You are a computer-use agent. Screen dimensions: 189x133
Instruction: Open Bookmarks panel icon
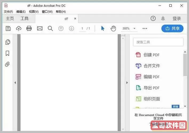coord(7,53)
